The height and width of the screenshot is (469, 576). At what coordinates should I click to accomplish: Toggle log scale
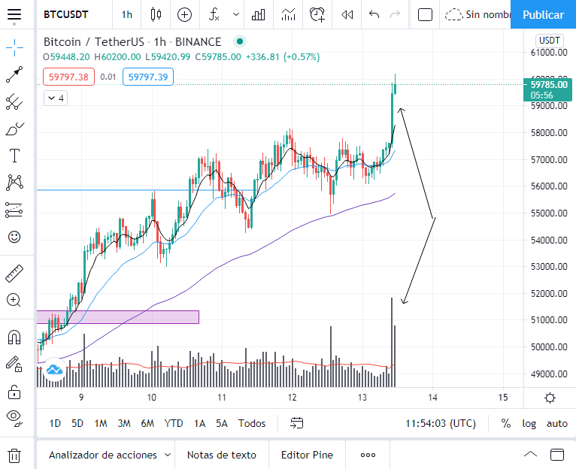(529, 423)
